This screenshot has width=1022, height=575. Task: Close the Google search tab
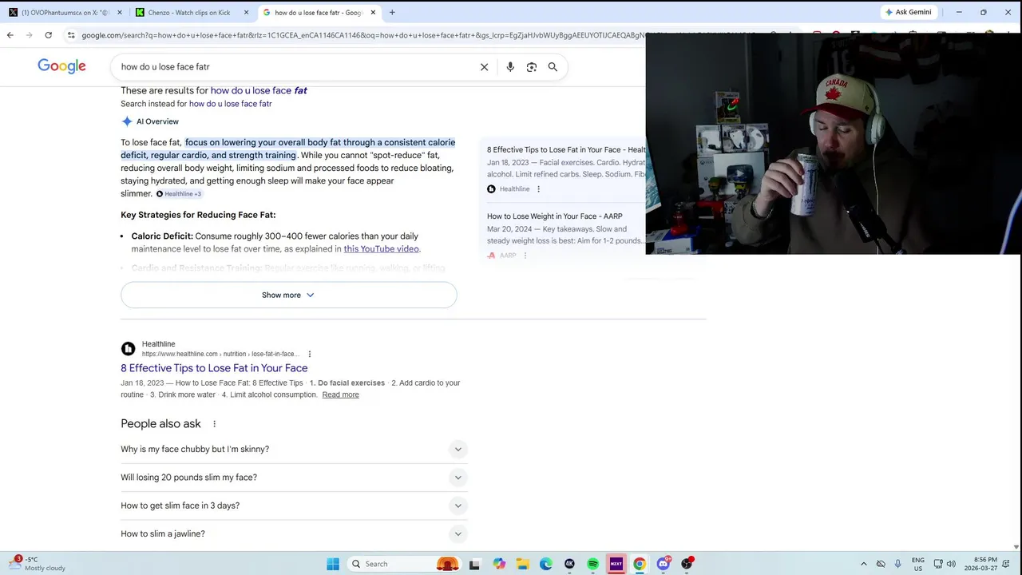[373, 13]
